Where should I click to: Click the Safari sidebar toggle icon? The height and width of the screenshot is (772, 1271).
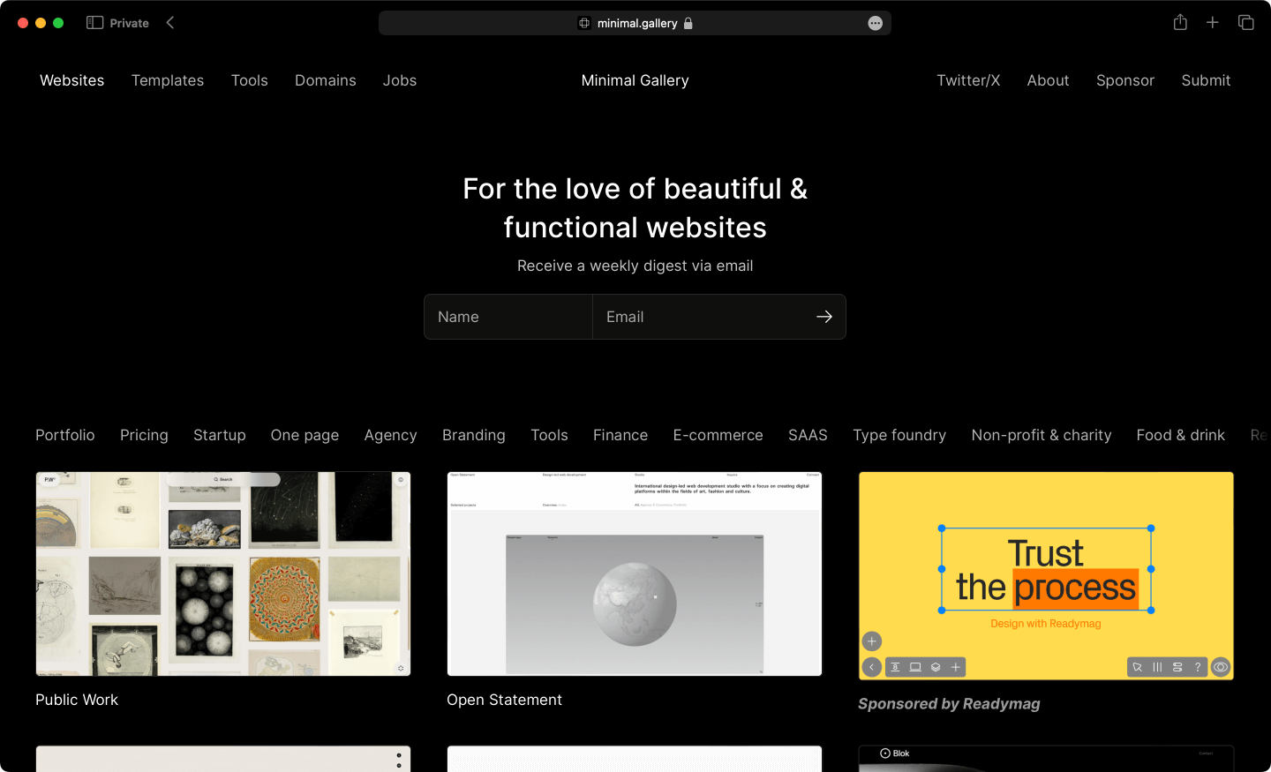click(94, 23)
